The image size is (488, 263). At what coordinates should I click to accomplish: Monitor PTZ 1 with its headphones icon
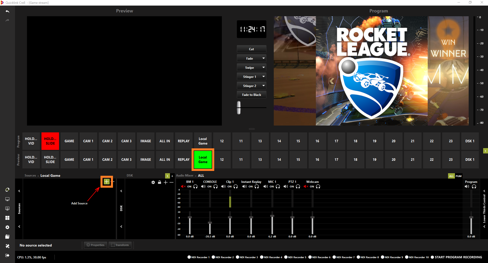[x=298, y=187]
